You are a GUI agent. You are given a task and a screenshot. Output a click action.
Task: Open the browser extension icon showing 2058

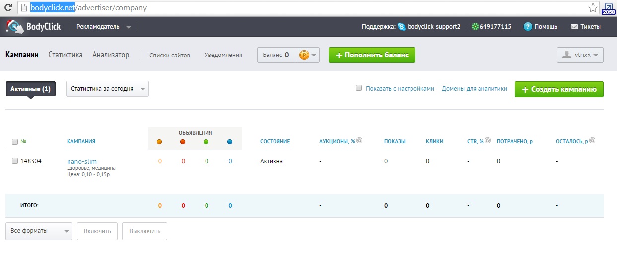pyautogui.click(x=608, y=8)
